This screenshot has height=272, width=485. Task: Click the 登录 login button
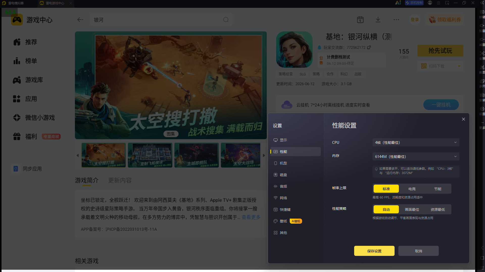click(415, 20)
